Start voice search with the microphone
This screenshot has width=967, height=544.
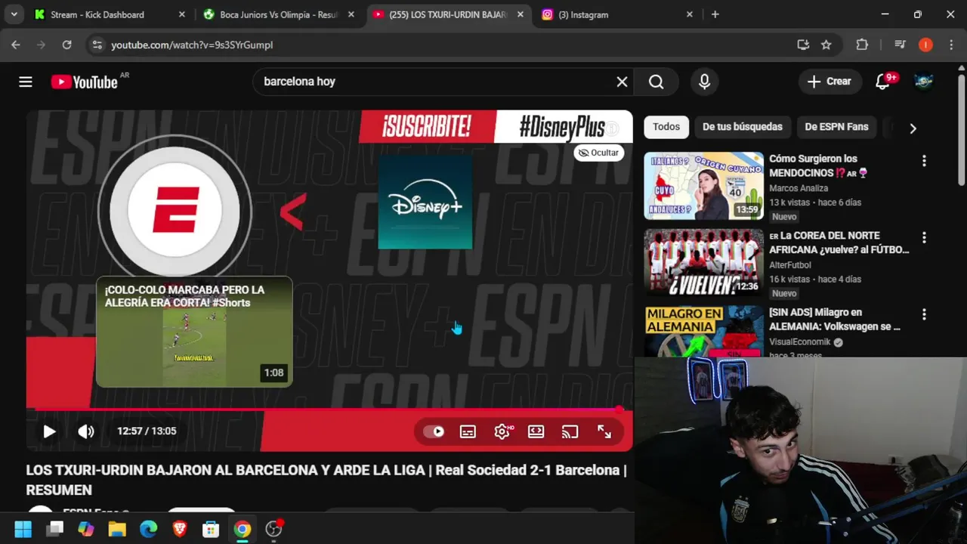click(704, 82)
